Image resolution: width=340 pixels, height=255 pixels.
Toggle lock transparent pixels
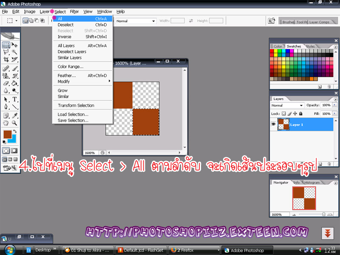283,113
